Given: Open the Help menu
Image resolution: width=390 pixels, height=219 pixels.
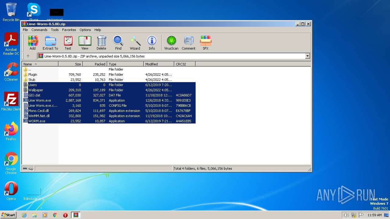Looking at the screenshot, I should (x=97, y=30).
